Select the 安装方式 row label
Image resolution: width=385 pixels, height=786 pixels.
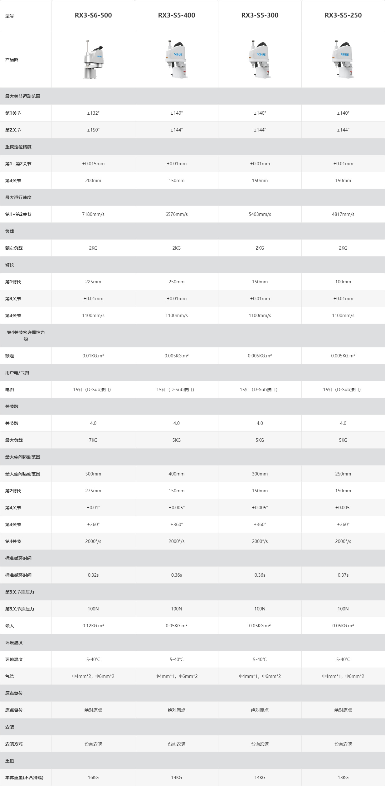26,744
